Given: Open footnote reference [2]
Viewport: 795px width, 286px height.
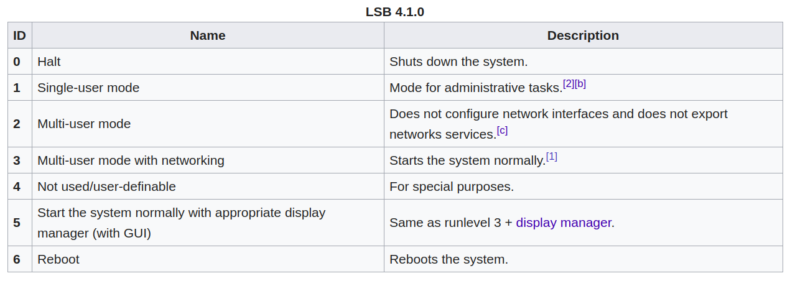Looking at the screenshot, I should (569, 83).
